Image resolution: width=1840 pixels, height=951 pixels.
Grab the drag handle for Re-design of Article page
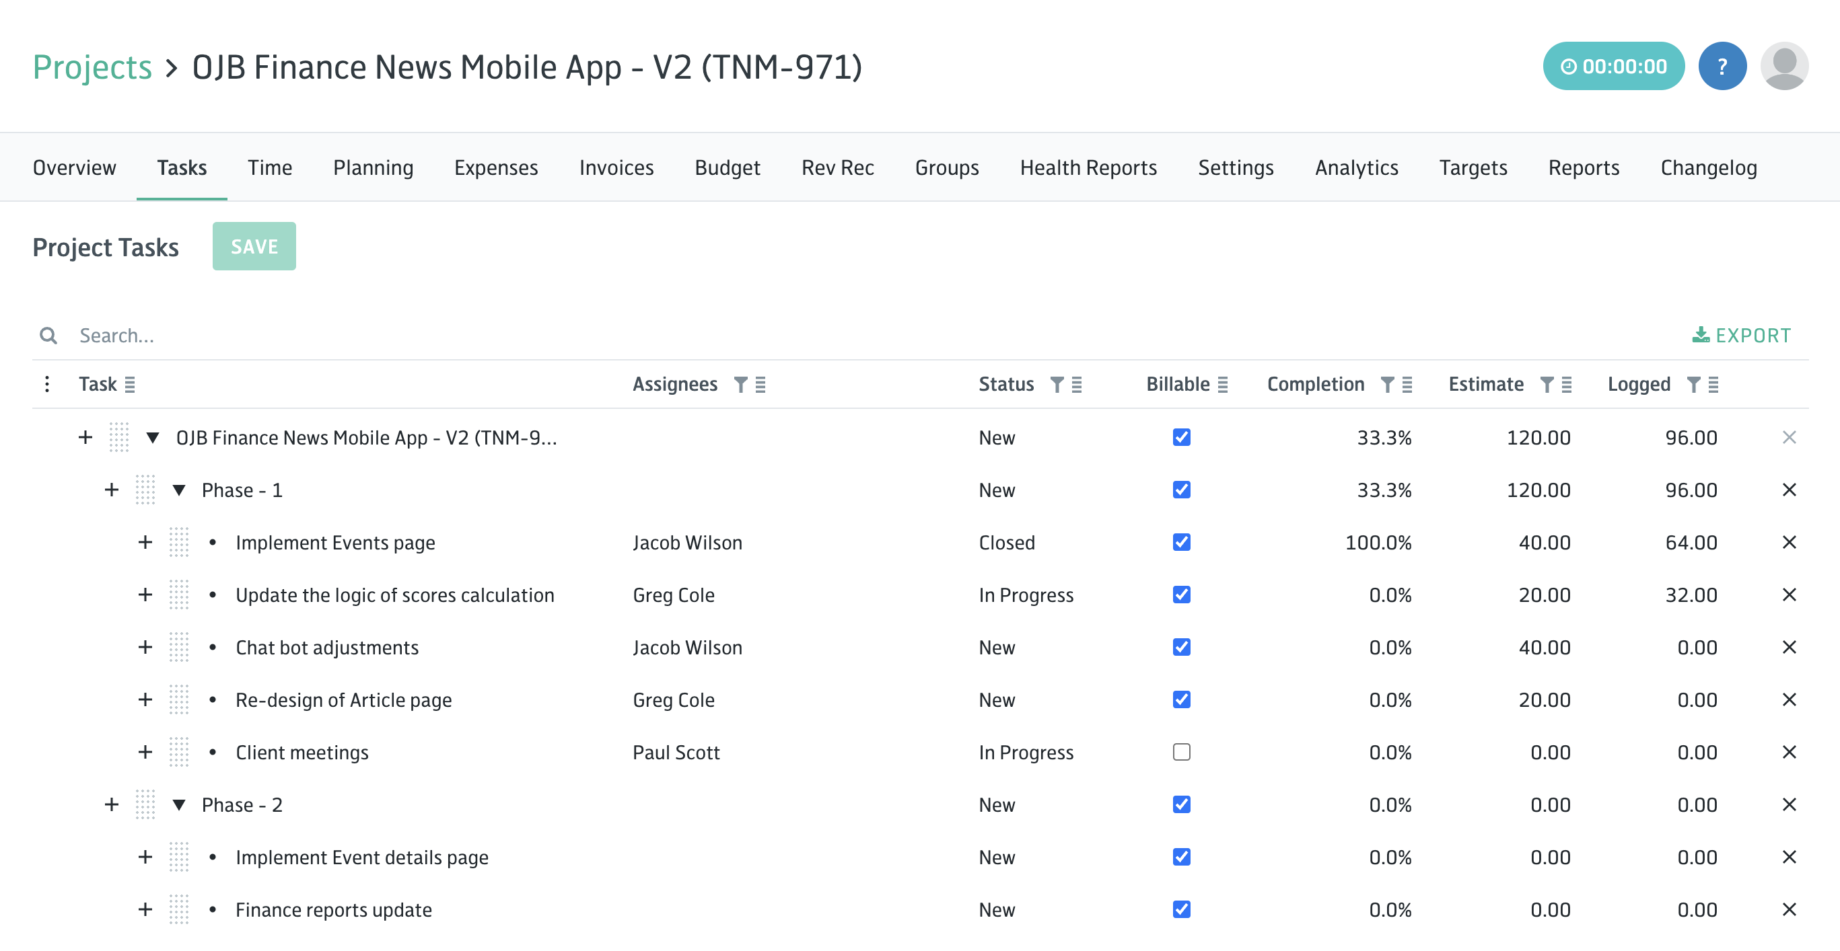coord(178,699)
